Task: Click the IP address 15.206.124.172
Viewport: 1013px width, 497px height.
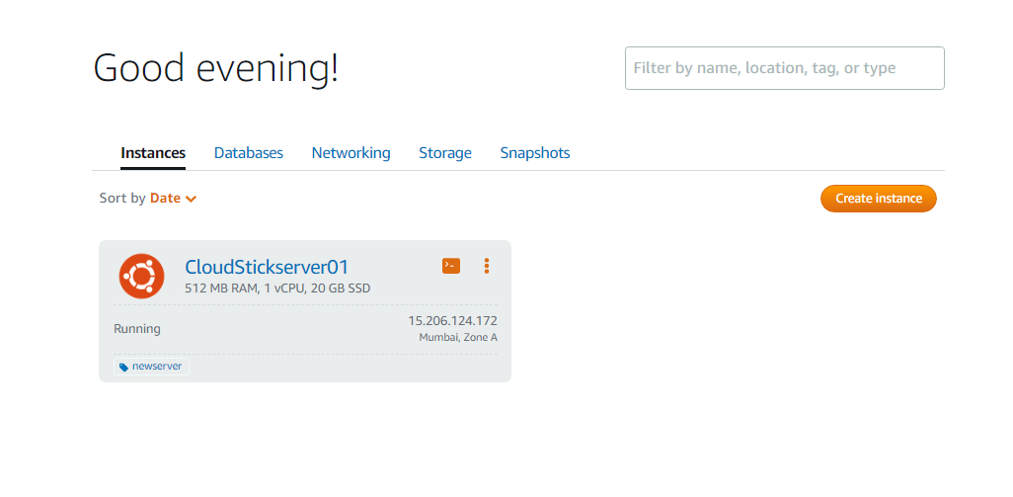Action: pyautogui.click(x=452, y=321)
